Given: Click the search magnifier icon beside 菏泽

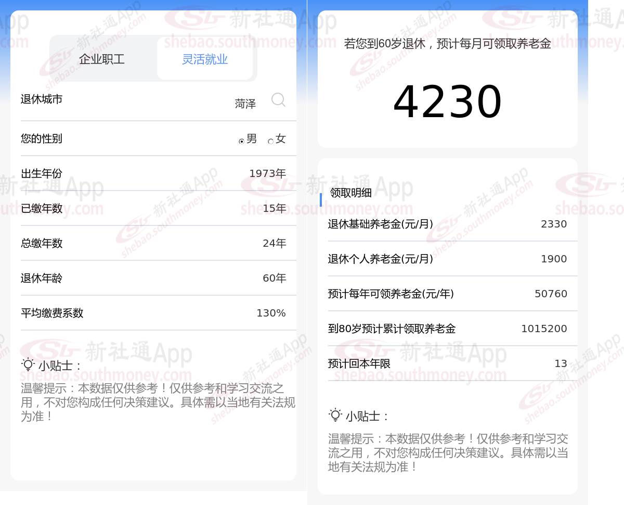Looking at the screenshot, I should tap(278, 99).
